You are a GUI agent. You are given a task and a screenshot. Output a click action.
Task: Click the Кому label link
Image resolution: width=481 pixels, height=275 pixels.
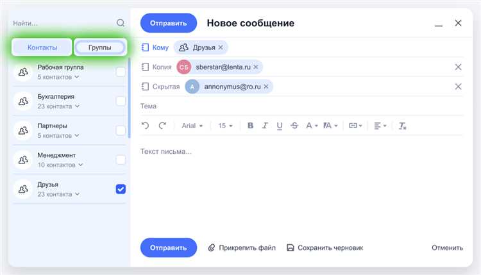(160, 47)
